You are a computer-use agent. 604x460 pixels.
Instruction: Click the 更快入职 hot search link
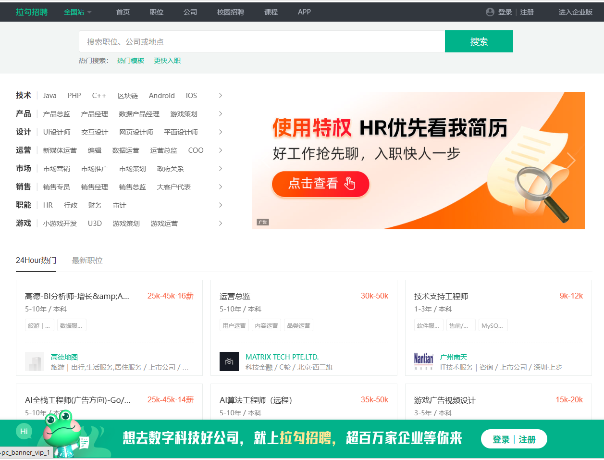[167, 61]
